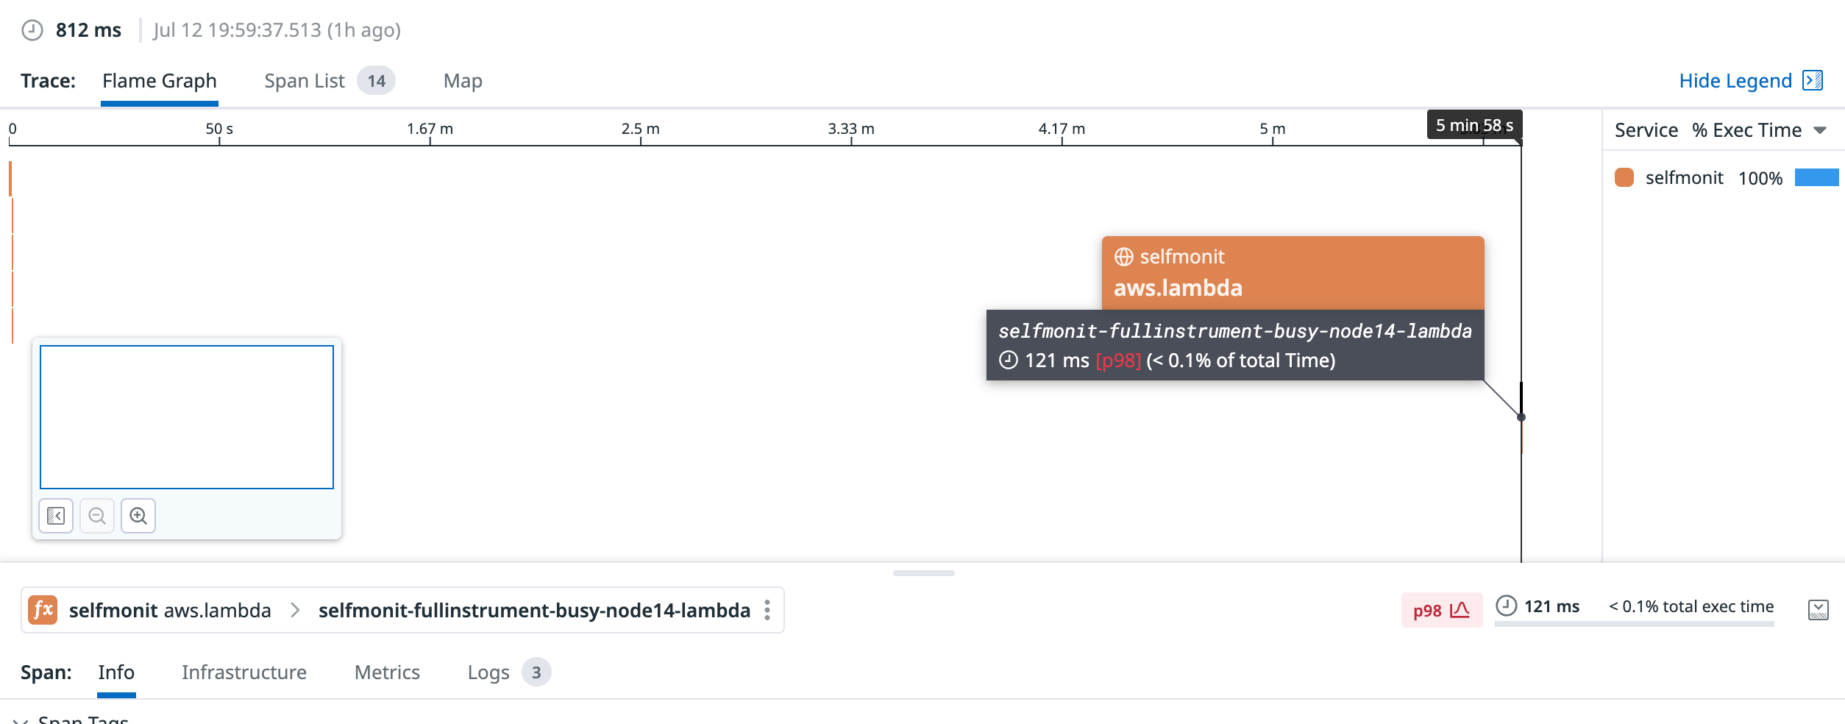Switch to the Span List tab
The height and width of the screenshot is (724, 1845).
(305, 80)
